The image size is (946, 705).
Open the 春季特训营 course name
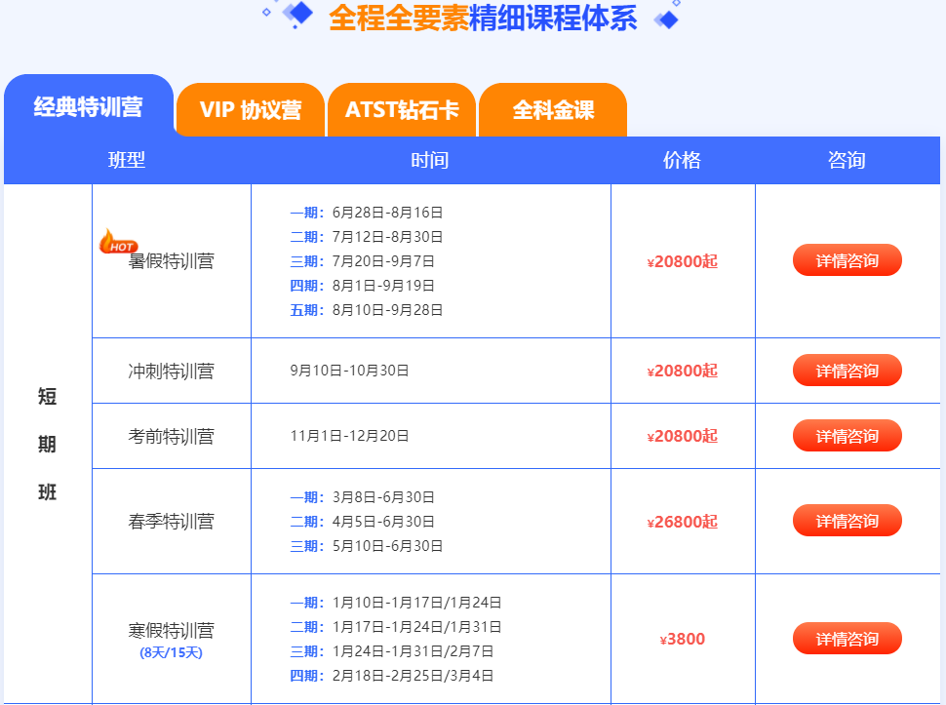pyautogui.click(x=171, y=522)
